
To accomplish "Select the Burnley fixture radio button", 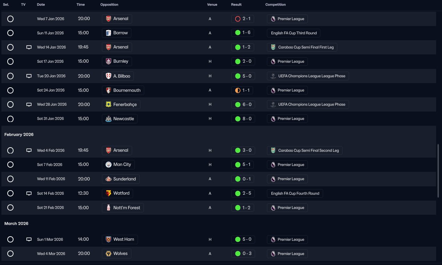I will point(10,61).
